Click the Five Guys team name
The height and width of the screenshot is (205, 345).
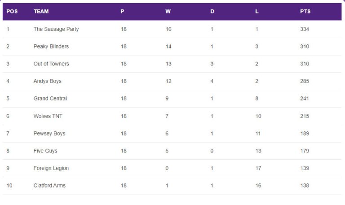45,151
